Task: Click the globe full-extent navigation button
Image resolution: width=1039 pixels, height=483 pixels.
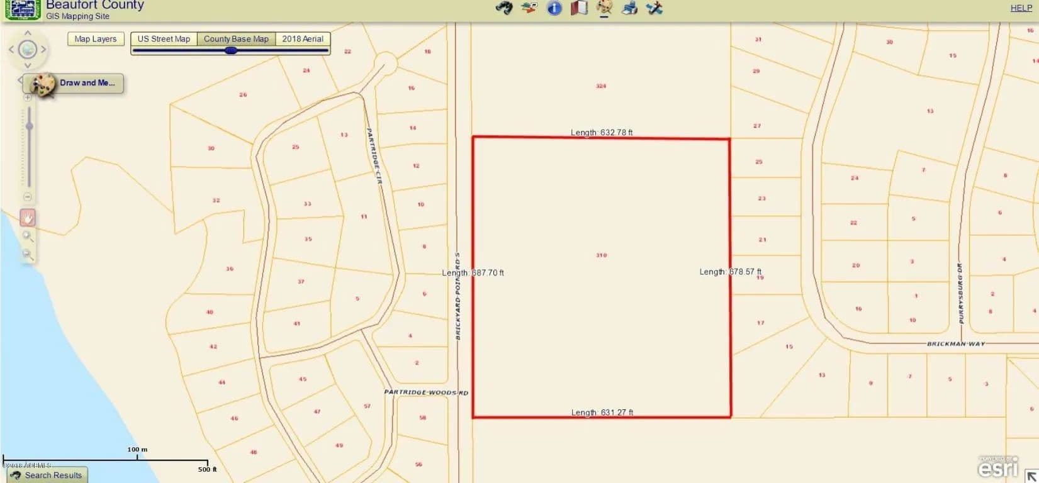Action: [28, 49]
